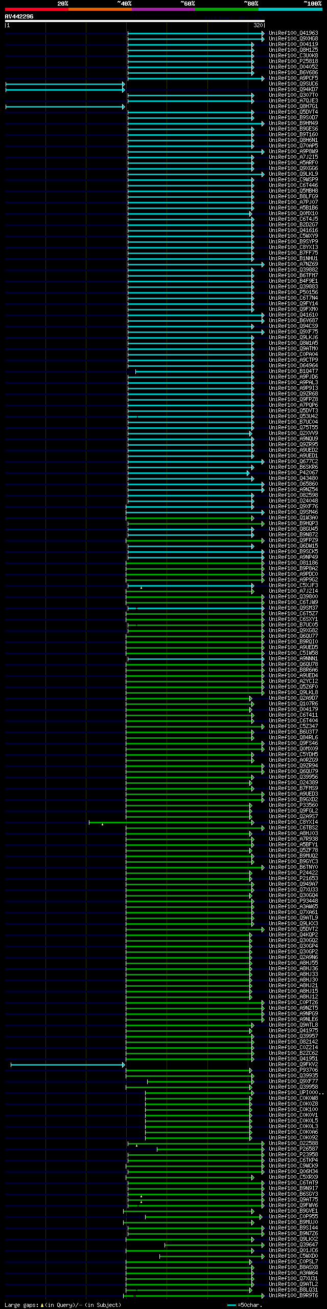Screen dimensions: 327x1309
Task: Select the UniRef100_A9P8W9 label
Action: (x=293, y=152)
